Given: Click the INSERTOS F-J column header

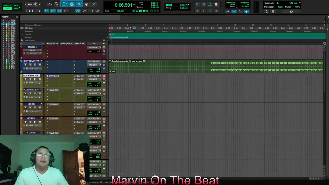Looking at the screenshot, I should 66,44.
